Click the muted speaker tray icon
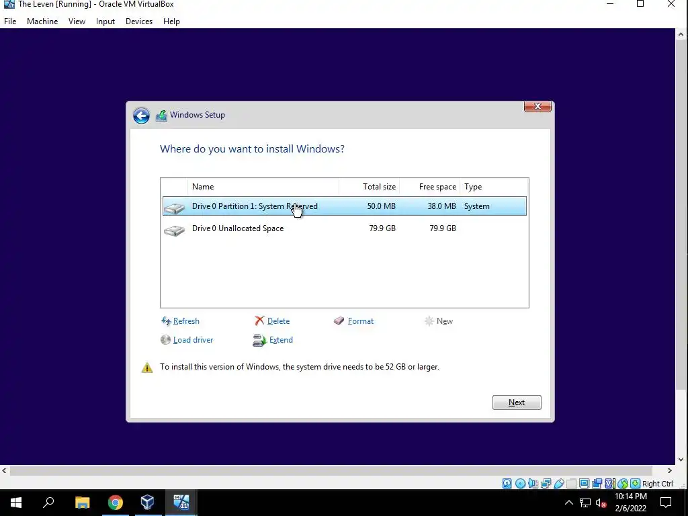The height and width of the screenshot is (516, 688). coord(601,503)
